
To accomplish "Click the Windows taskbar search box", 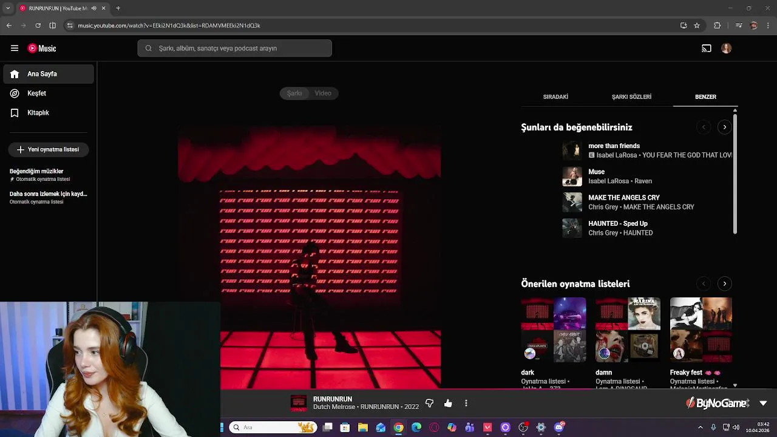I will click(x=273, y=427).
